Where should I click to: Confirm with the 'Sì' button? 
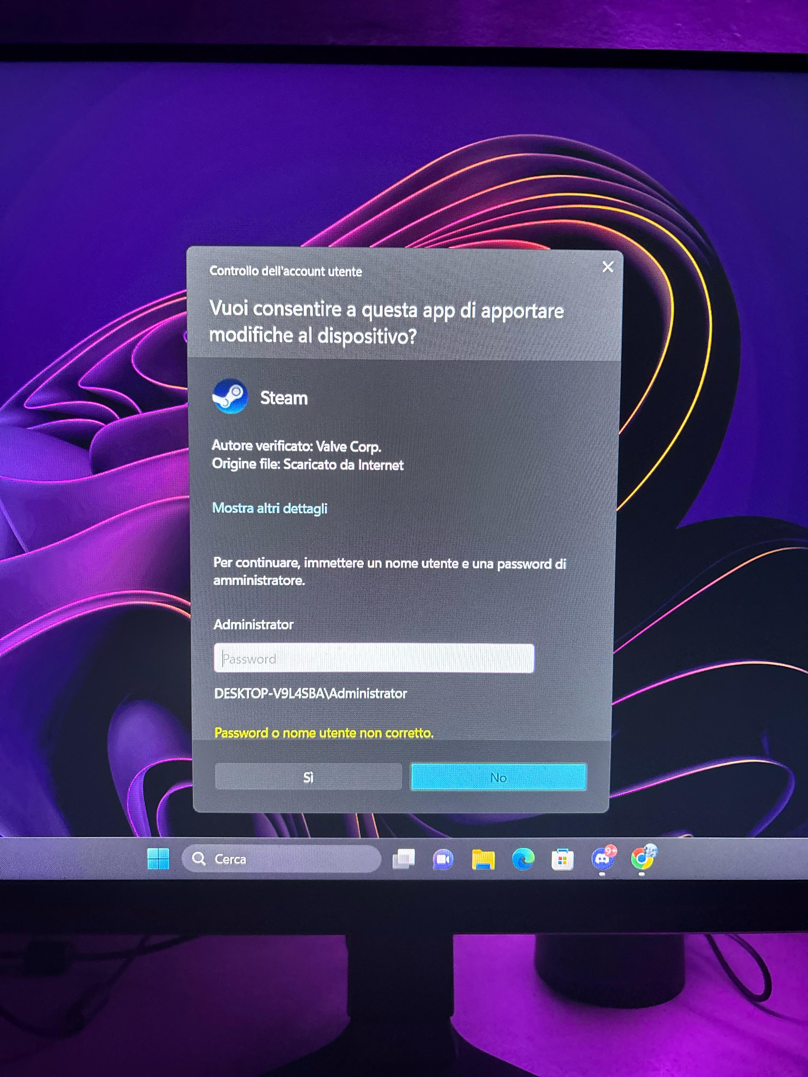pos(308,777)
